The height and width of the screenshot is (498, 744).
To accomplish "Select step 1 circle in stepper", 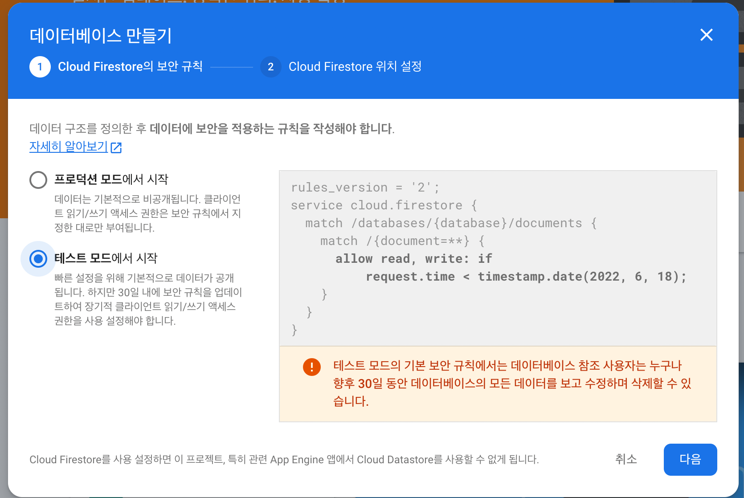I will (x=40, y=67).
